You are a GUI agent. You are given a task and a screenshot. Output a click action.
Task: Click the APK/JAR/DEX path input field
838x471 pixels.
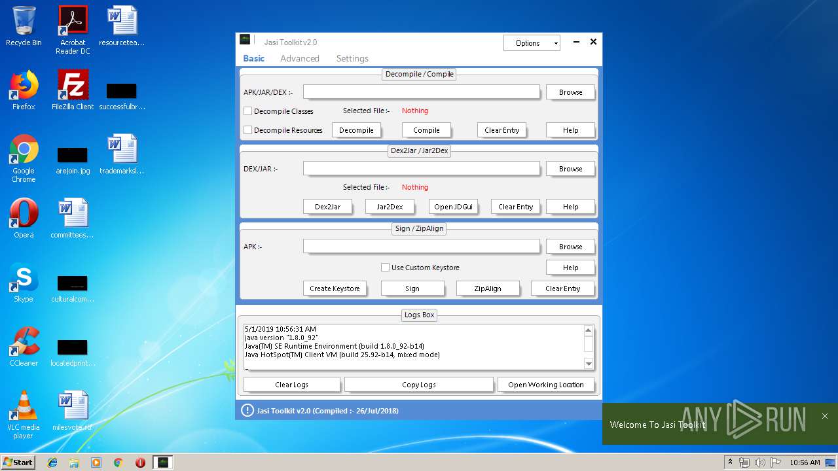(422, 92)
